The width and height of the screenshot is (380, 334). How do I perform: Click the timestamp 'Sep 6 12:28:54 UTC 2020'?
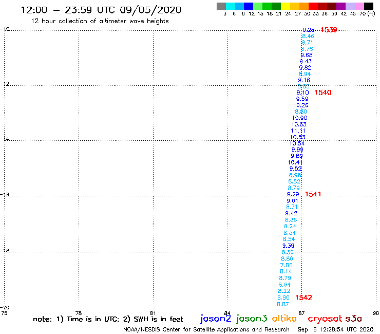pos(336,329)
